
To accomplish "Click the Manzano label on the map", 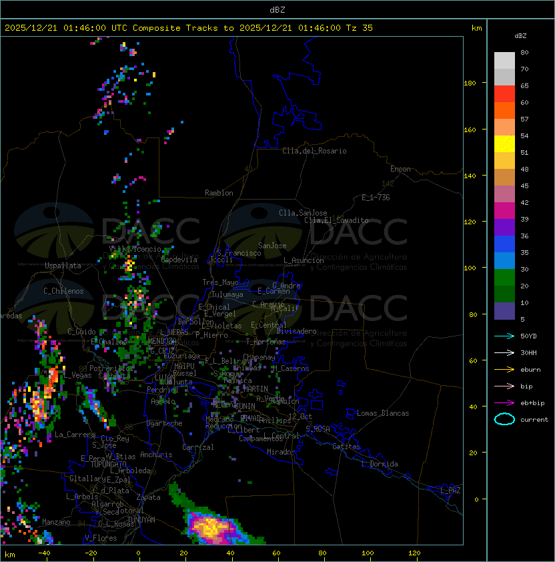I will (x=56, y=522).
